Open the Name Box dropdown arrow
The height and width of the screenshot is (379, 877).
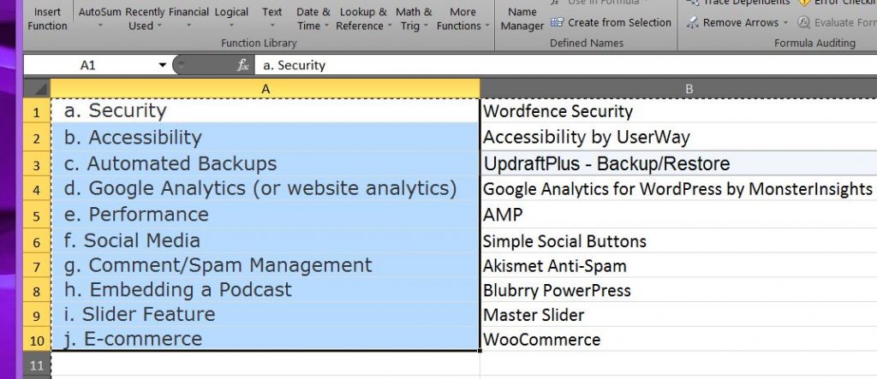point(163,65)
